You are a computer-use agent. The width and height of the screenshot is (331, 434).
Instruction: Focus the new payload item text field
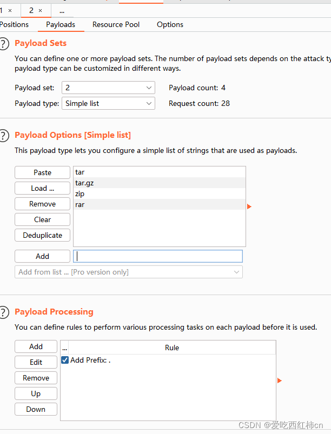click(158, 256)
